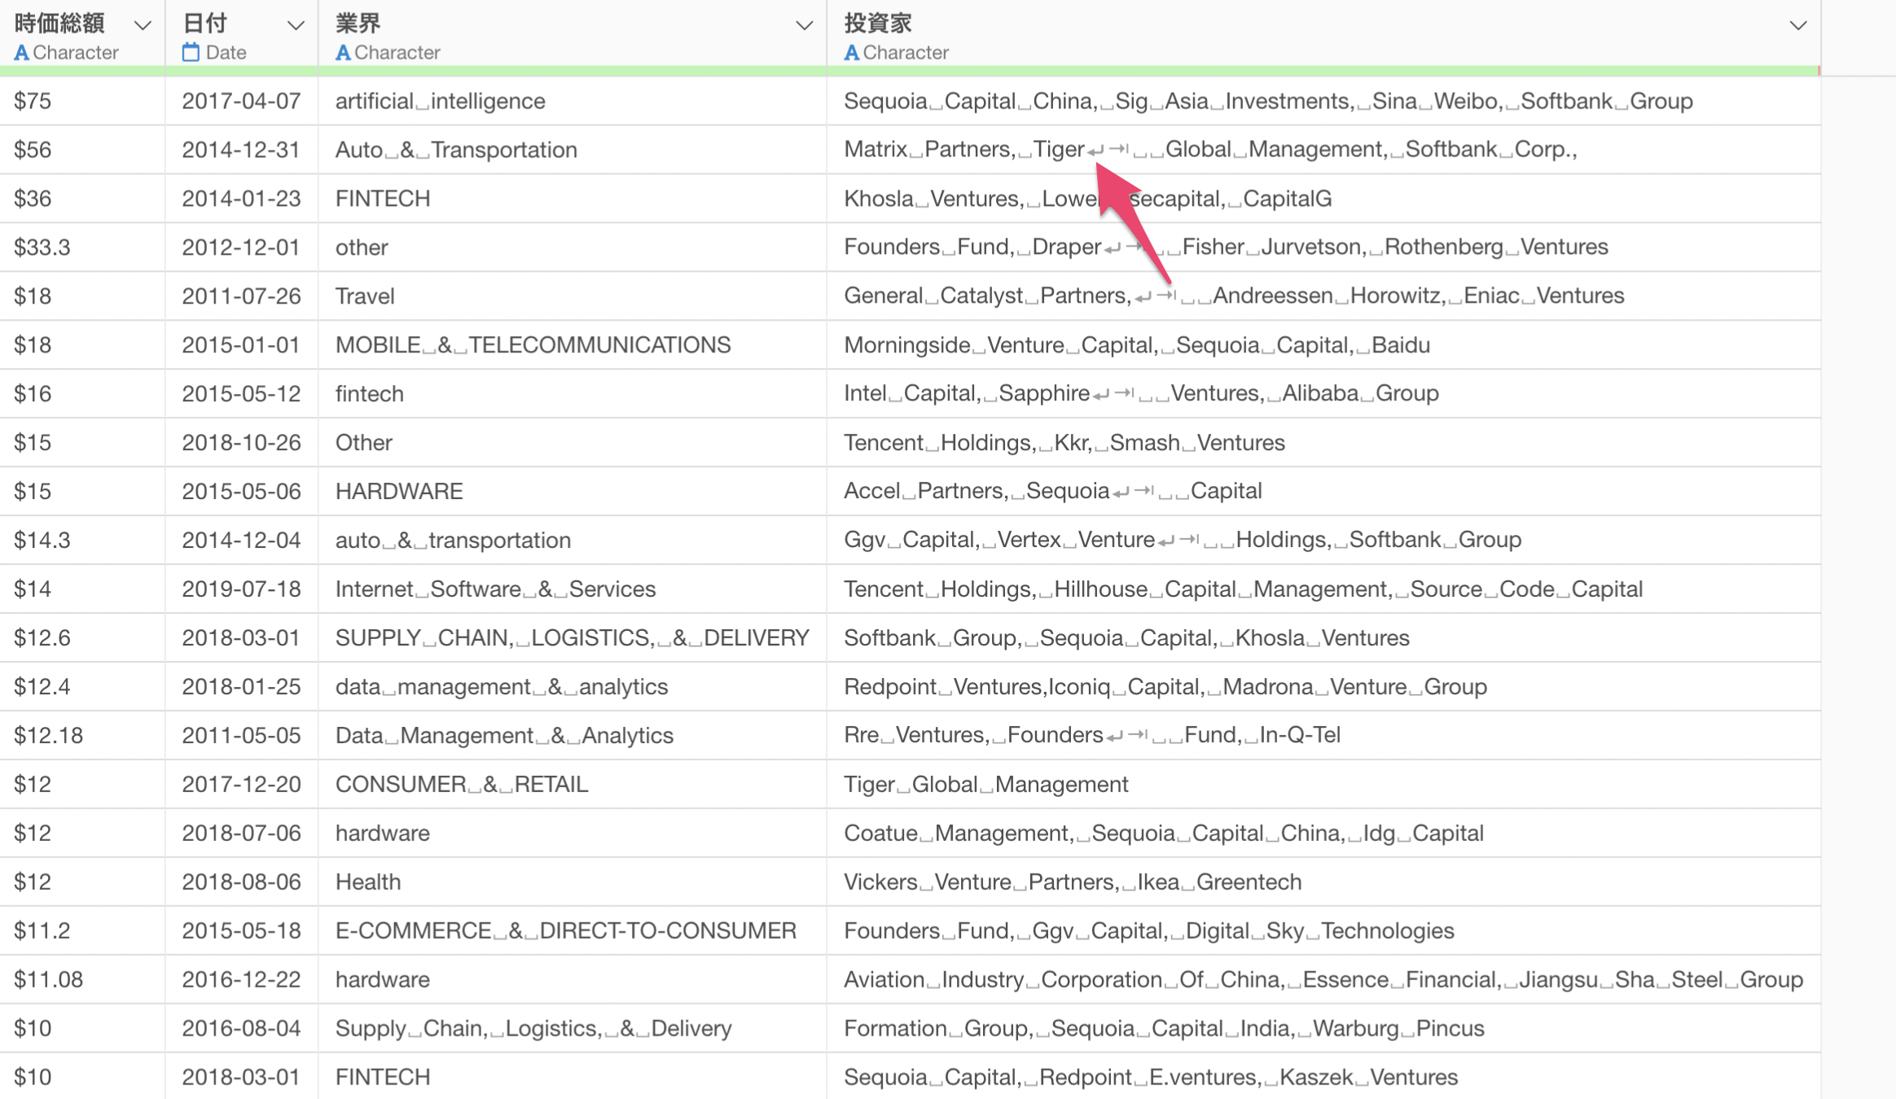This screenshot has height=1099, width=1896.
Task: Click investors cell starting with Intel Capital
Action: [1323, 394]
